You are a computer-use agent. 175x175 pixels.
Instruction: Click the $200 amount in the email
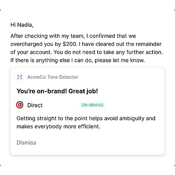[x=70, y=44]
